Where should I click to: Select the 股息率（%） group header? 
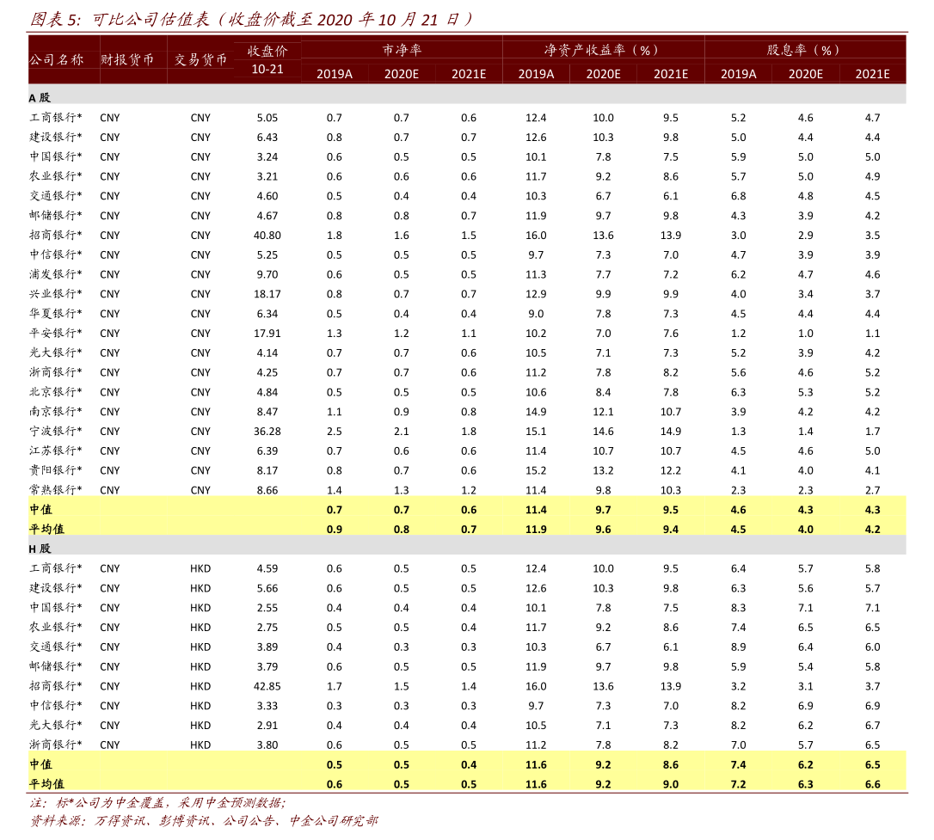(x=805, y=50)
